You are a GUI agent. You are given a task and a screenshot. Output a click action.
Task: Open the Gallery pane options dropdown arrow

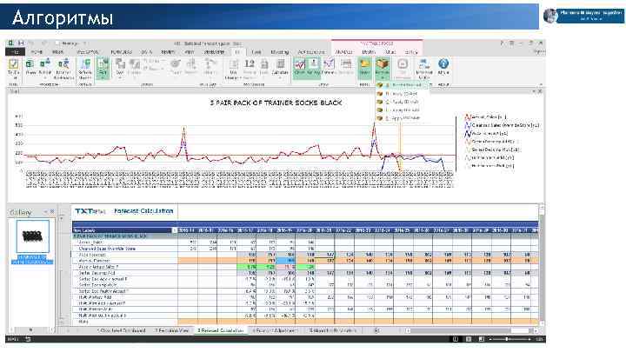[x=45, y=211]
